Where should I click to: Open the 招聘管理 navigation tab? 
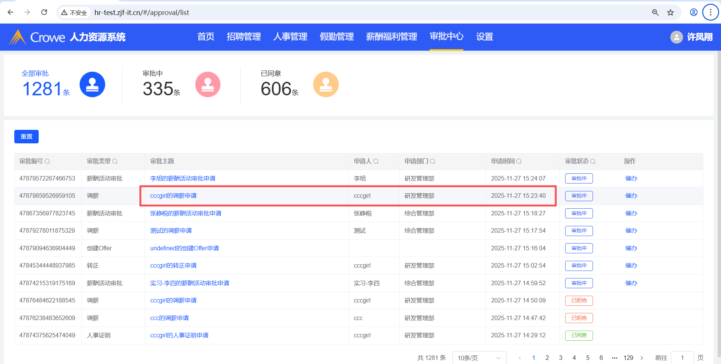click(x=243, y=37)
